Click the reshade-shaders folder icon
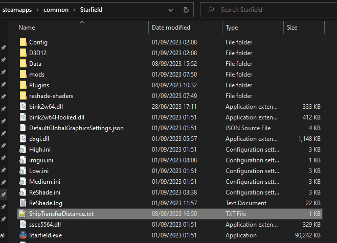 click(23, 96)
